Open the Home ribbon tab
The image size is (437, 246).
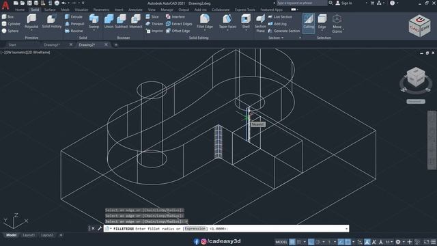pyautogui.click(x=20, y=10)
